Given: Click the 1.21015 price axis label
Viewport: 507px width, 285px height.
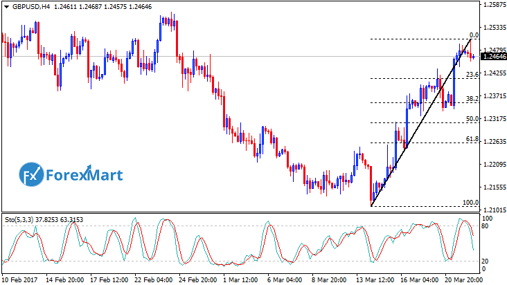Looking at the screenshot, I should coord(493,210).
